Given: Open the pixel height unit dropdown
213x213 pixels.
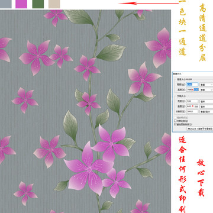Looking at the screenshot, I should [206, 90].
